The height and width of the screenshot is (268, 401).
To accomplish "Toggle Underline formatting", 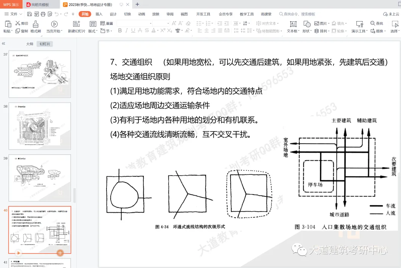I will (133, 30).
